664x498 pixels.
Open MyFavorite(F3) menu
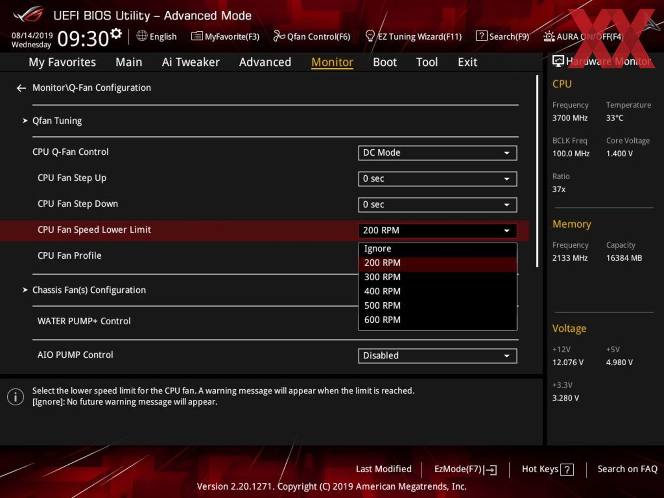[x=225, y=36]
